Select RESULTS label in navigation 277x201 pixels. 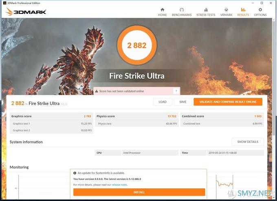[243, 15]
